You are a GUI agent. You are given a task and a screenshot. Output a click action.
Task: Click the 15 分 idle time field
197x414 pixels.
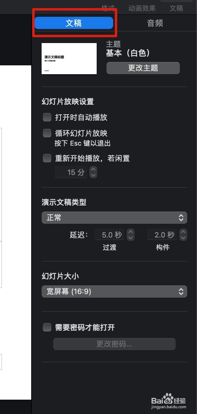71,172
